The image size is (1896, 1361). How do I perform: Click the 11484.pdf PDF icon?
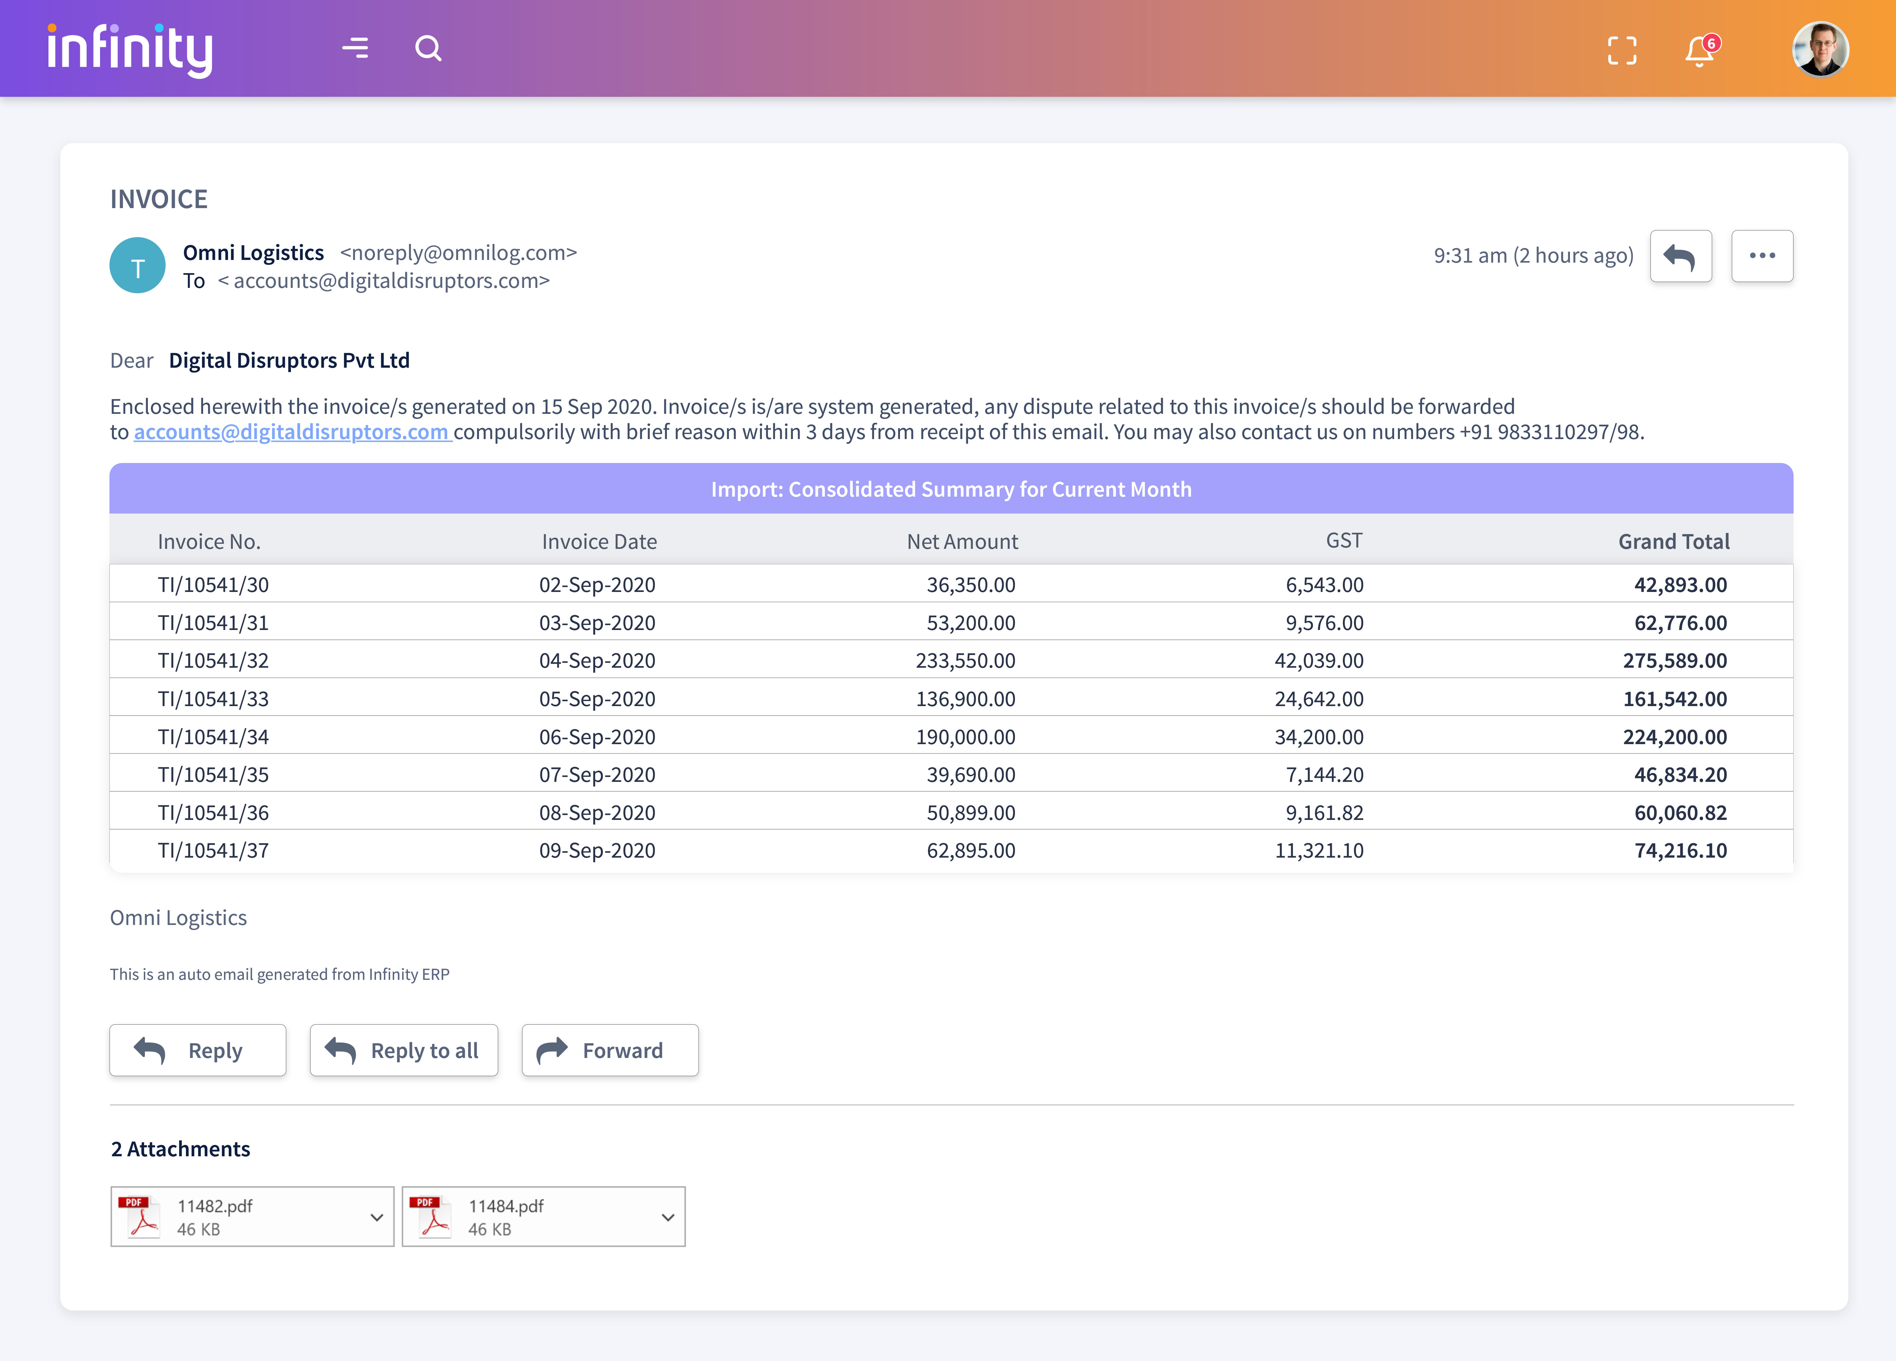click(430, 1217)
